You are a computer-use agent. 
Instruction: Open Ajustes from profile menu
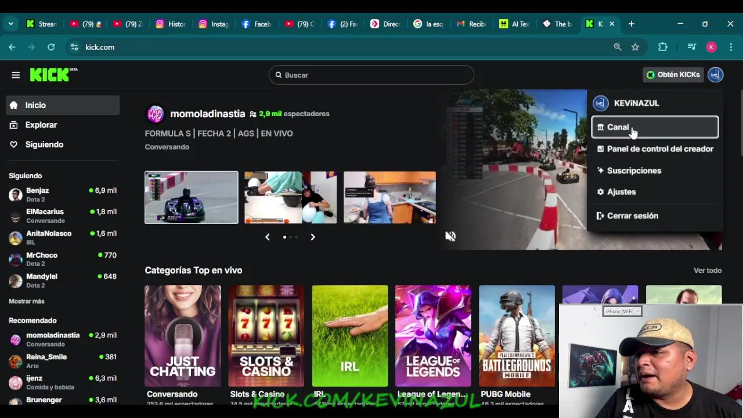[655, 192]
